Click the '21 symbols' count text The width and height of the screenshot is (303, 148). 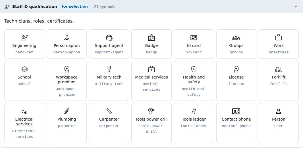[x=105, y=7]
